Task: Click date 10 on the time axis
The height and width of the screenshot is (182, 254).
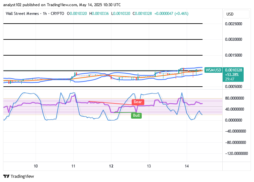Action: coord(36,166)
